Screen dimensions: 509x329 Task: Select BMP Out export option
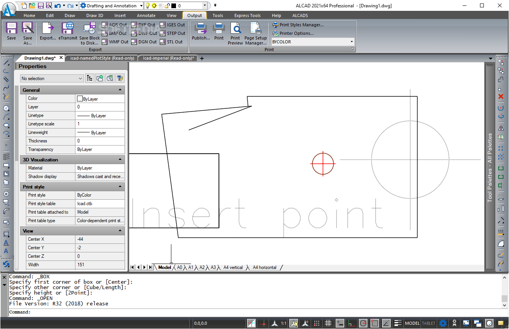pyautogui.click(x=114, y=33)
